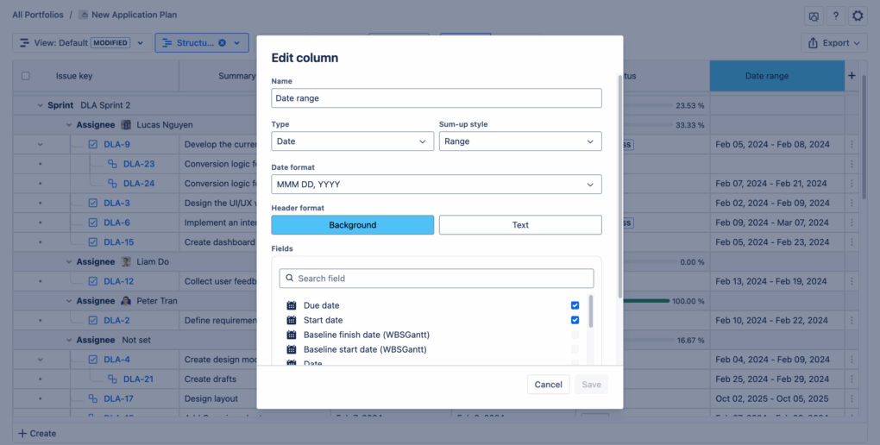Click the task icon next to DLA-2

[x=93, y=321]
